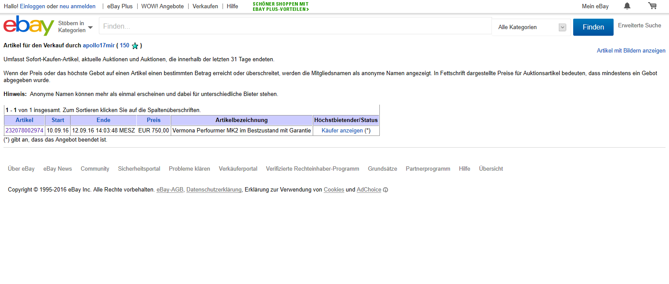This screenshot has height=284, width=669.
Task: Click the AdChoice info icon
Action: click(385, 190)
